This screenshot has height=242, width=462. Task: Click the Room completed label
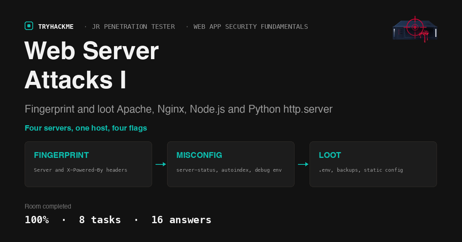[48, 206]
